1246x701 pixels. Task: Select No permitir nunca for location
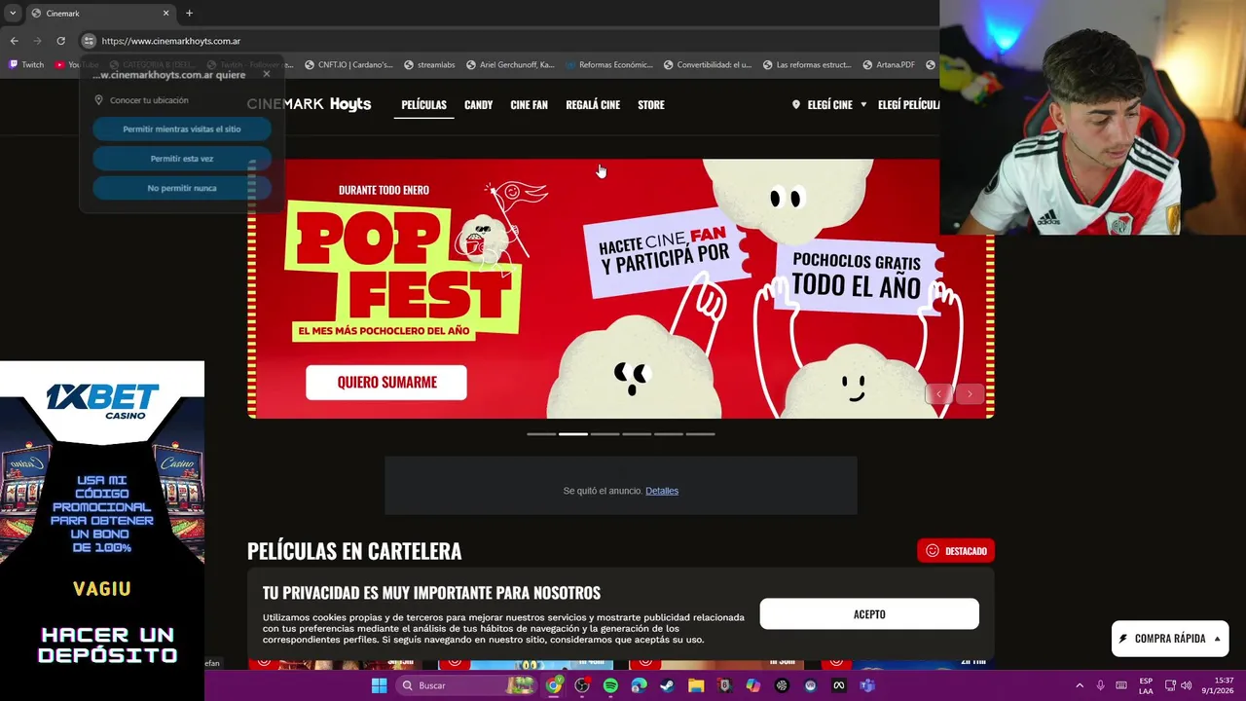point(182,188)
